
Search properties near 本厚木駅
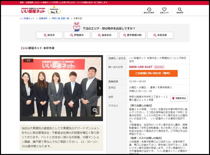pos(160,35)
